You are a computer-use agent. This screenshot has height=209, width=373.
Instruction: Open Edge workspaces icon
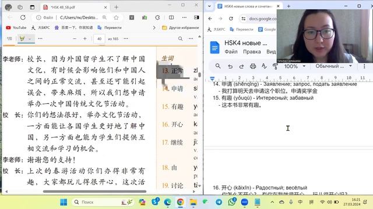coord(20,8)
